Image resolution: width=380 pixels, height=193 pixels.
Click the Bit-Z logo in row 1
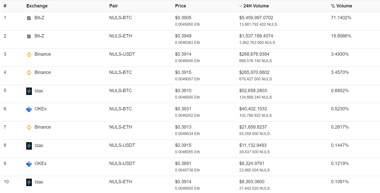(x=29, y=18)
